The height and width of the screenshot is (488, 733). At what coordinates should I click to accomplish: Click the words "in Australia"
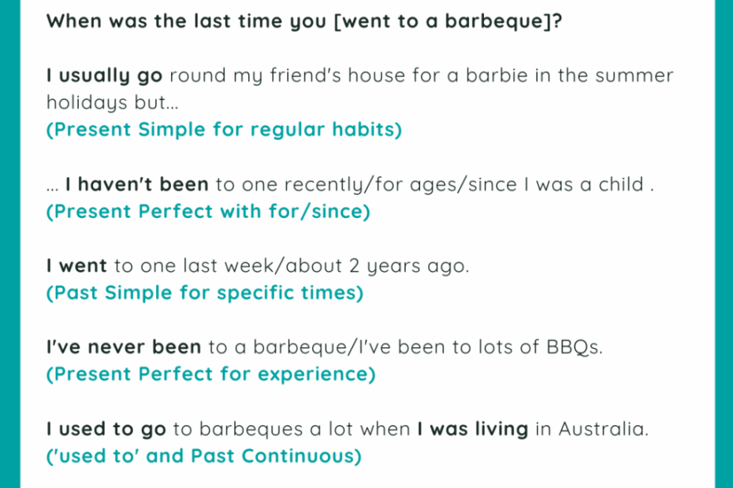tap(590, 429)
